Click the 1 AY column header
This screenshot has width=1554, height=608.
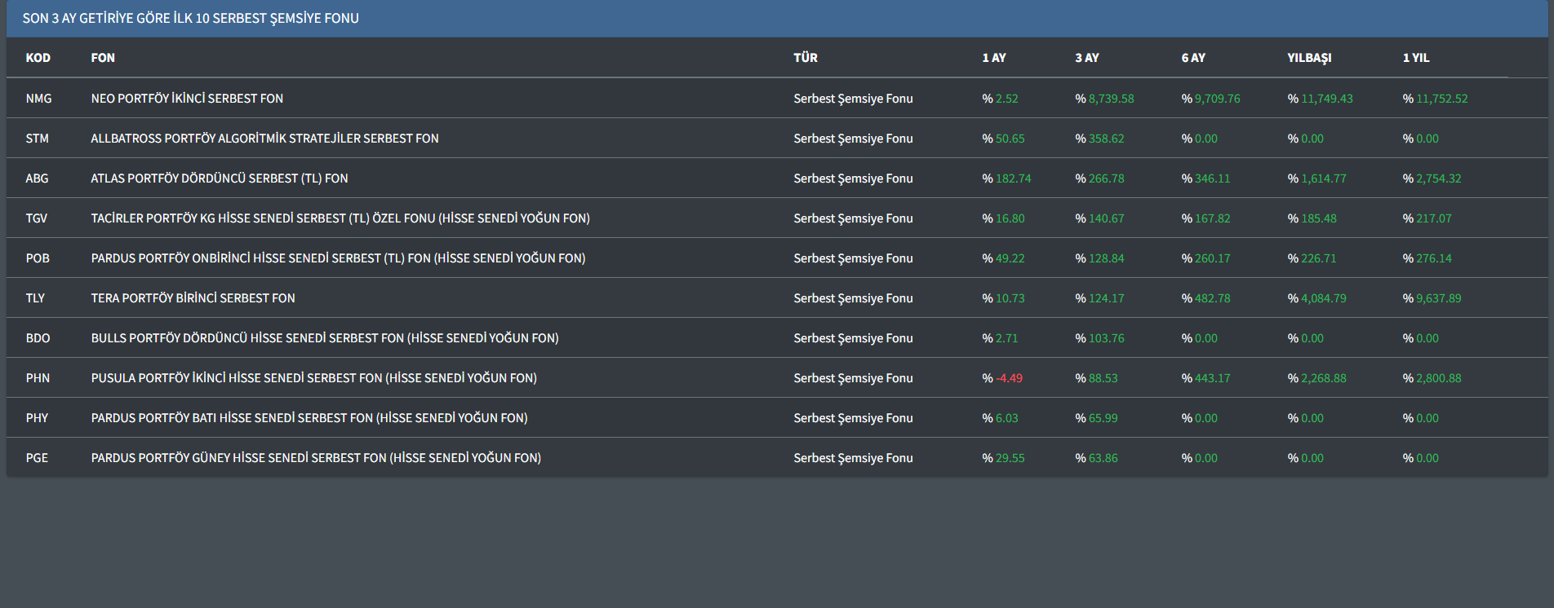tap(993, 58)
